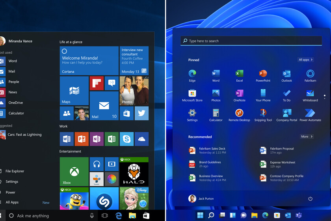The image size is (331, 221).
Task: Open the Maps tile
Action: (x=74, y=91)
